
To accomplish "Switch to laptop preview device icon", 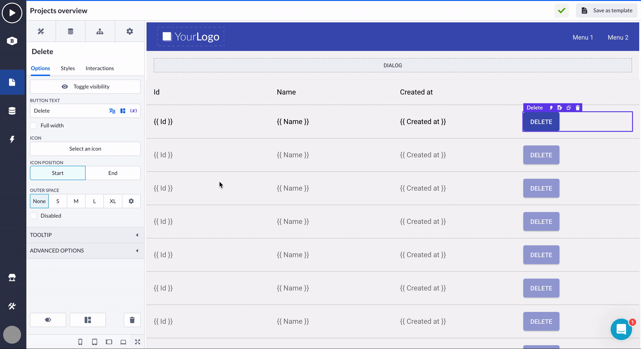I will [x=123, y=342].
